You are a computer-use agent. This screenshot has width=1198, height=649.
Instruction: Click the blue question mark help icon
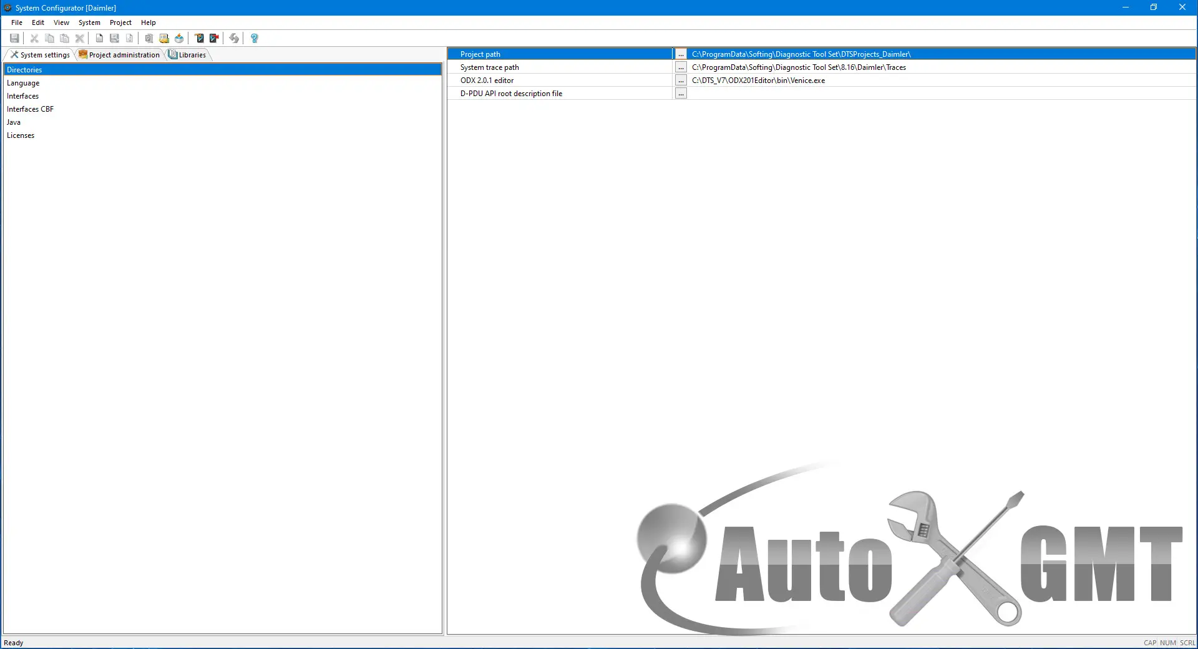[x=254, y=38]
